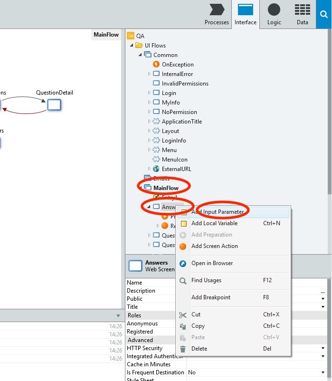Open the Integrated Authentication dropdown
332x381 pixels.
coord(323,356)
